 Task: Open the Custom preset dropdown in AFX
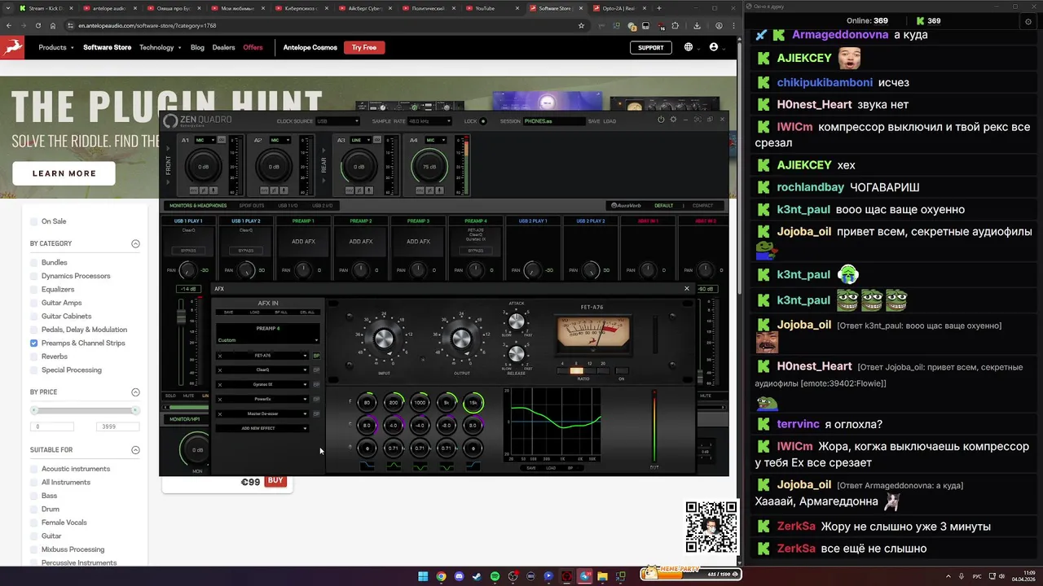pos(267,340)
